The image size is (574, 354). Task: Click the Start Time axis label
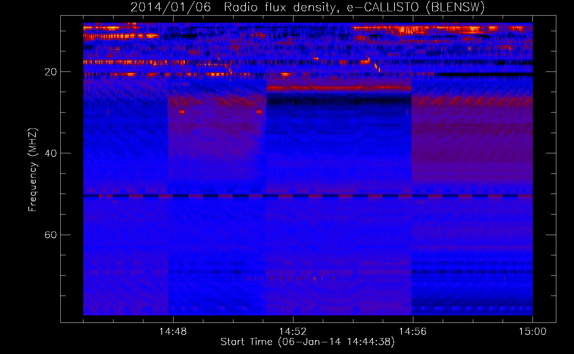pyautogui.click(x=308, y=342)
